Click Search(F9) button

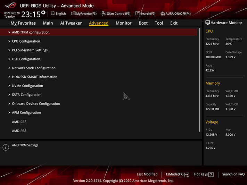pyautogui.click(x=148, y=14)
